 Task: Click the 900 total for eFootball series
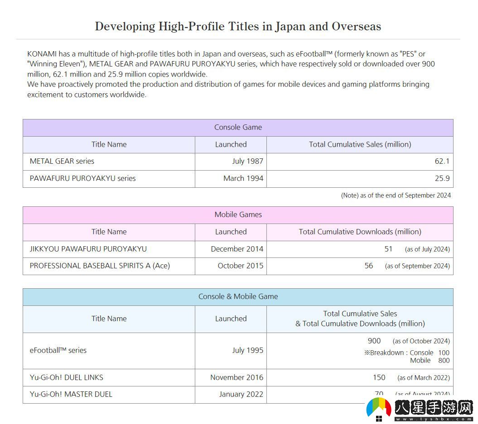pos(374,341)
